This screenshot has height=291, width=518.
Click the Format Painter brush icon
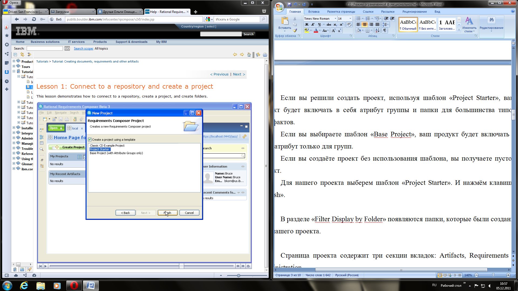pyautogui.click(x=295, y=30)
